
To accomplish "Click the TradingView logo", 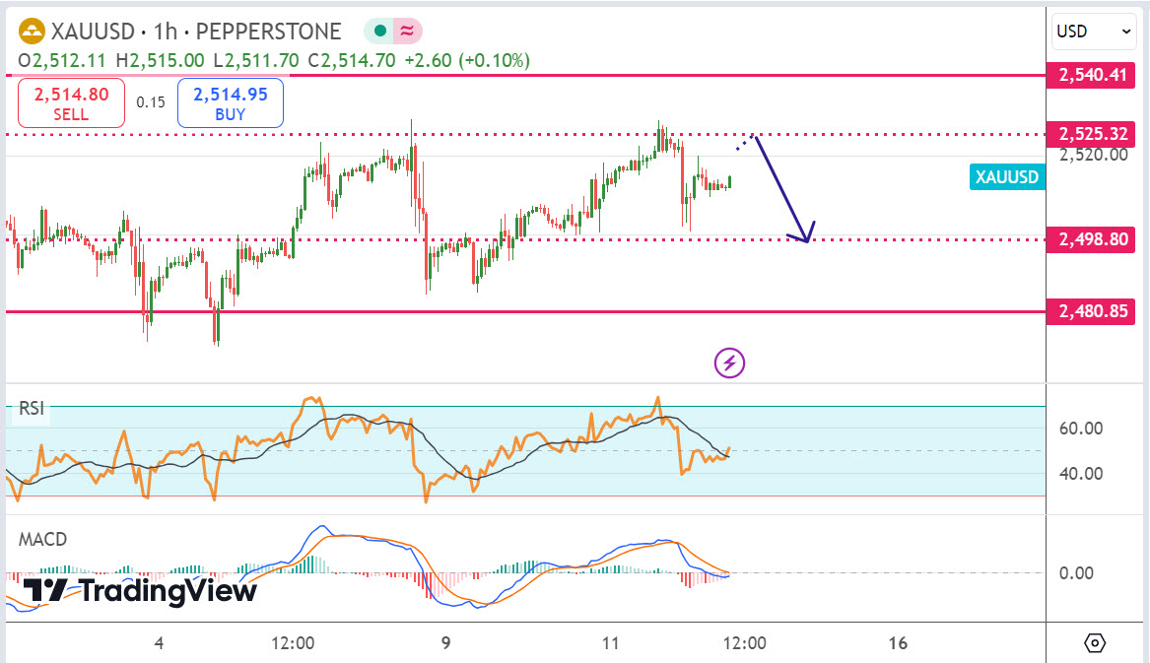I will [x=139, y=591].
